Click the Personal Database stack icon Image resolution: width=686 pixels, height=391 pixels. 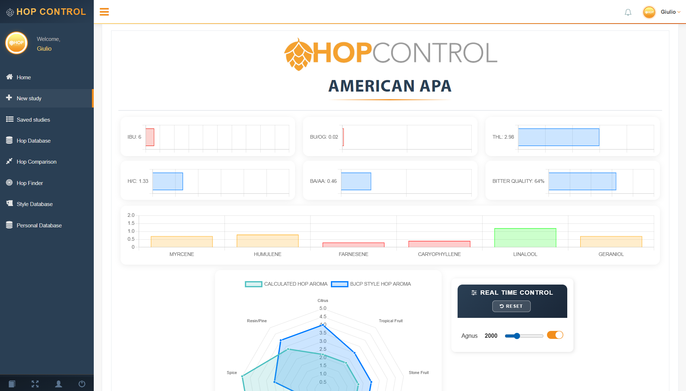9,225
